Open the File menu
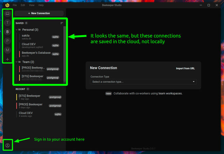 (x=15, y=5)
